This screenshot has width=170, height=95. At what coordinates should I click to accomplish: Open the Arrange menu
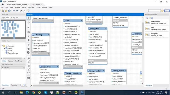coord(18,7)
